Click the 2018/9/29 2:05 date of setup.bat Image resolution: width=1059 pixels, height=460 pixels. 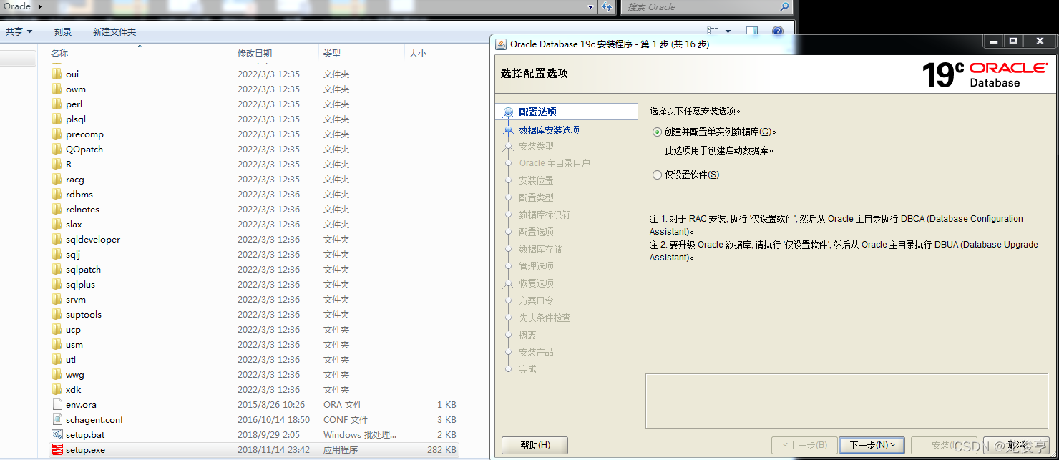(x=268, y=435)
